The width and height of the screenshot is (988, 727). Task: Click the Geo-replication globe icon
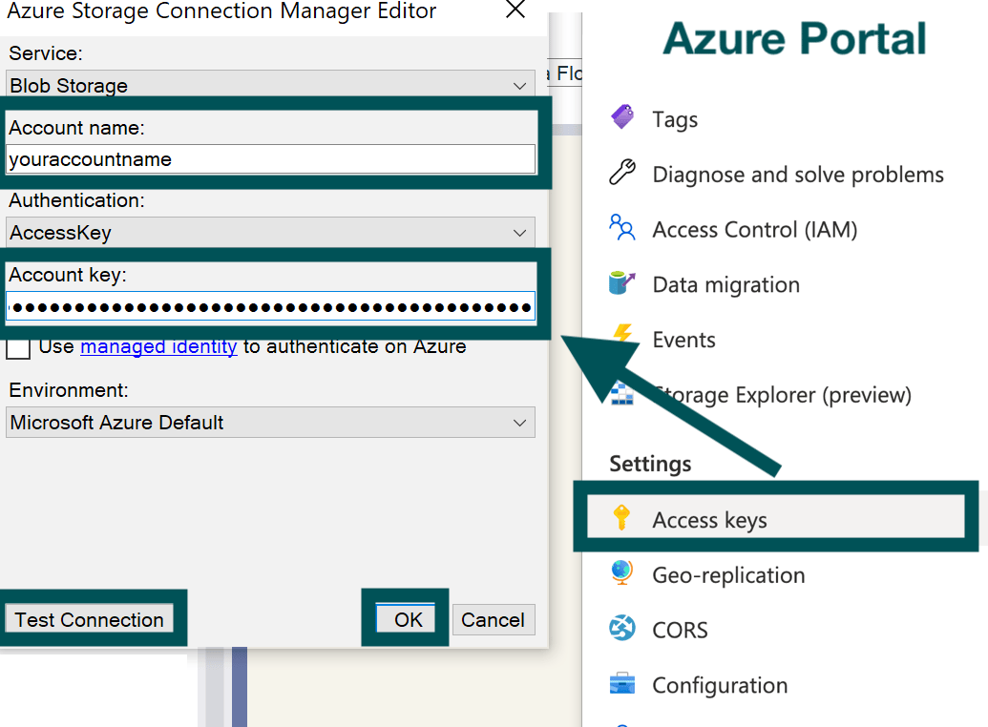click(621, 572)
